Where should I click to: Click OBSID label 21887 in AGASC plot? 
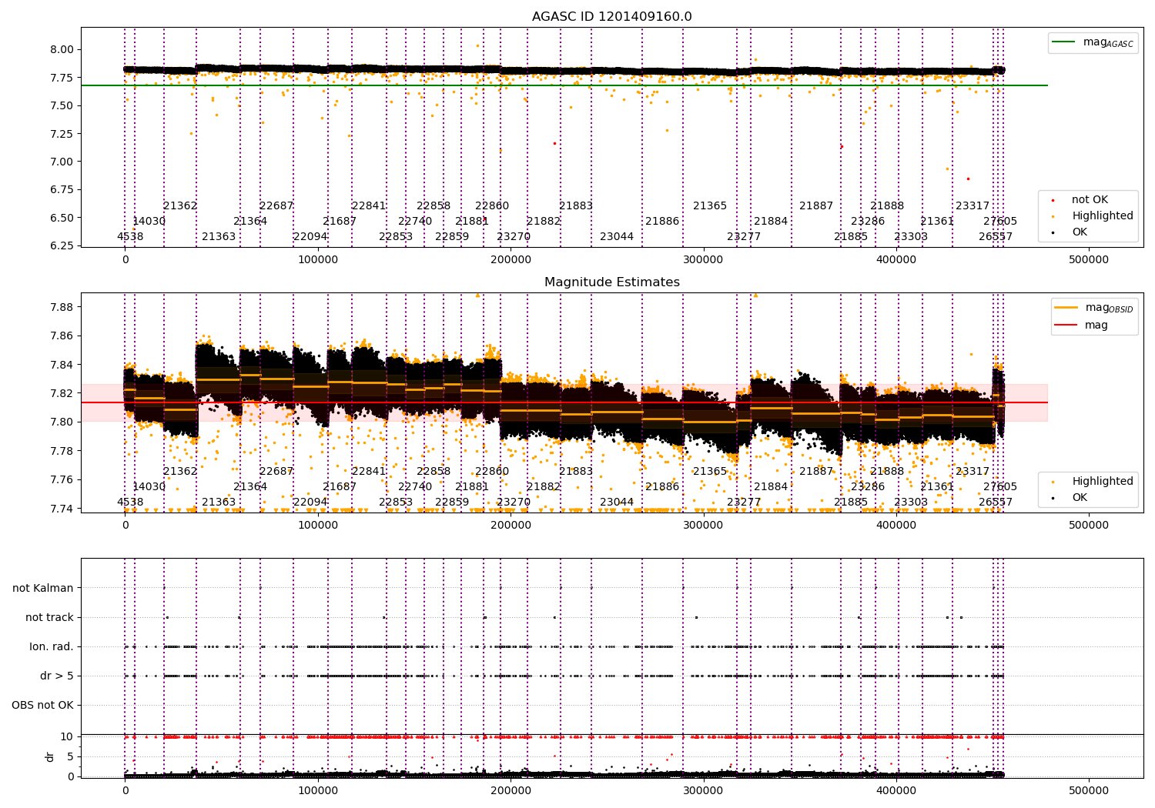click(x=816, y=205)
